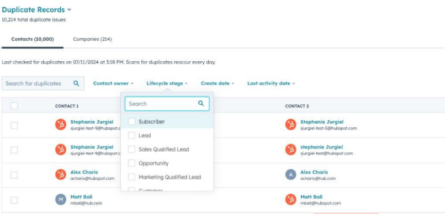Click the sjurgiel-test@hubspot.com email text

click(327, 153)
